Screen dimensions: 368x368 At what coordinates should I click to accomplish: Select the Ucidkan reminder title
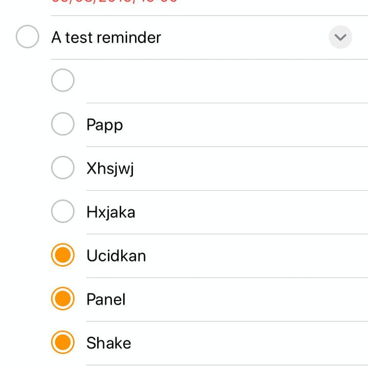point(116,256)
